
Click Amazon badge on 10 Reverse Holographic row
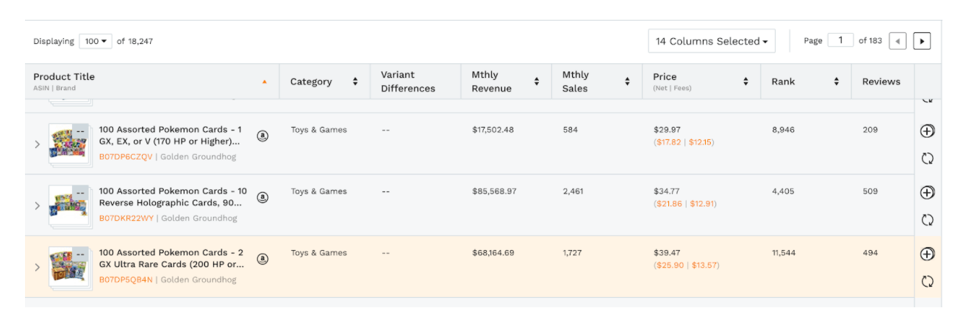tap(262, 197)
